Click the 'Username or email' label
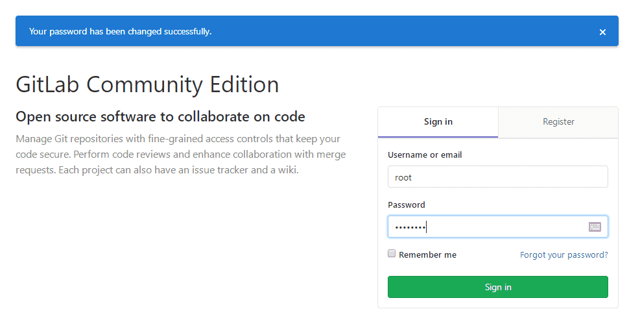Screen dimensions: 640x322 tap(425, 155)
